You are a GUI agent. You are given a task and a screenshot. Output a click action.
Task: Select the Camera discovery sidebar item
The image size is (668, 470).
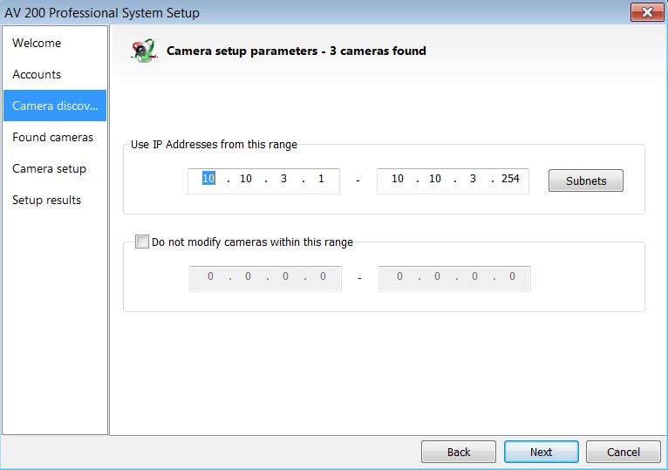click(55, 106)
